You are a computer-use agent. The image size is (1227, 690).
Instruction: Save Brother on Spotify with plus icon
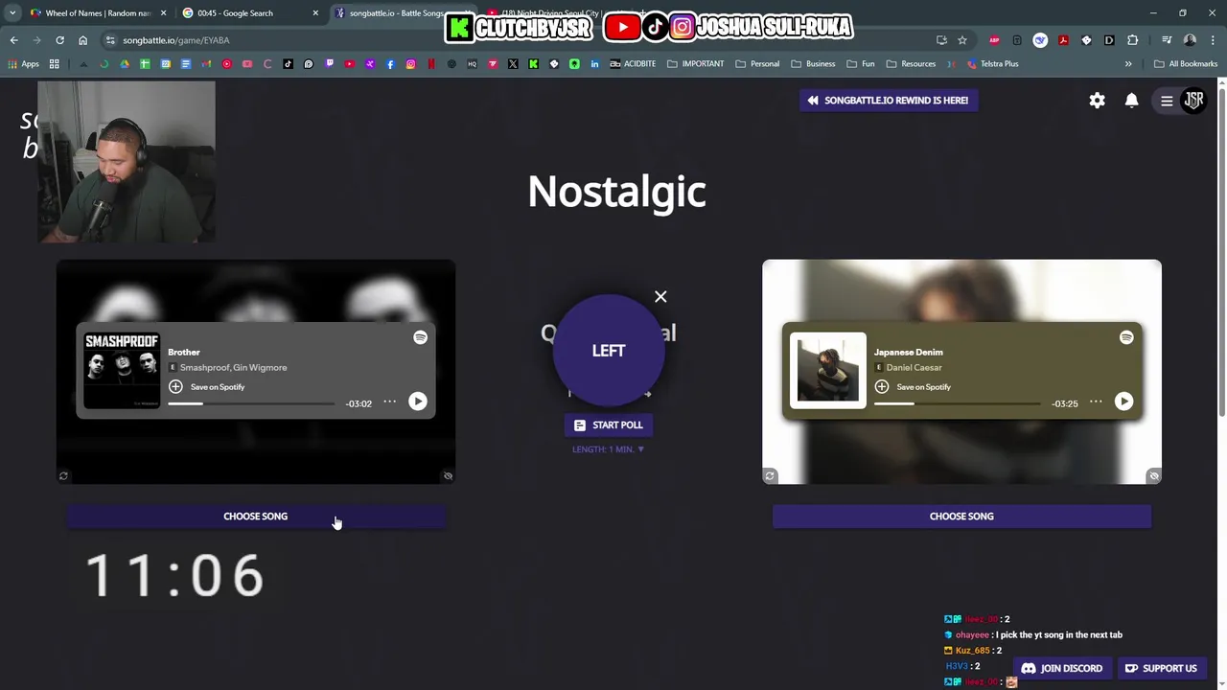point(175,386)
